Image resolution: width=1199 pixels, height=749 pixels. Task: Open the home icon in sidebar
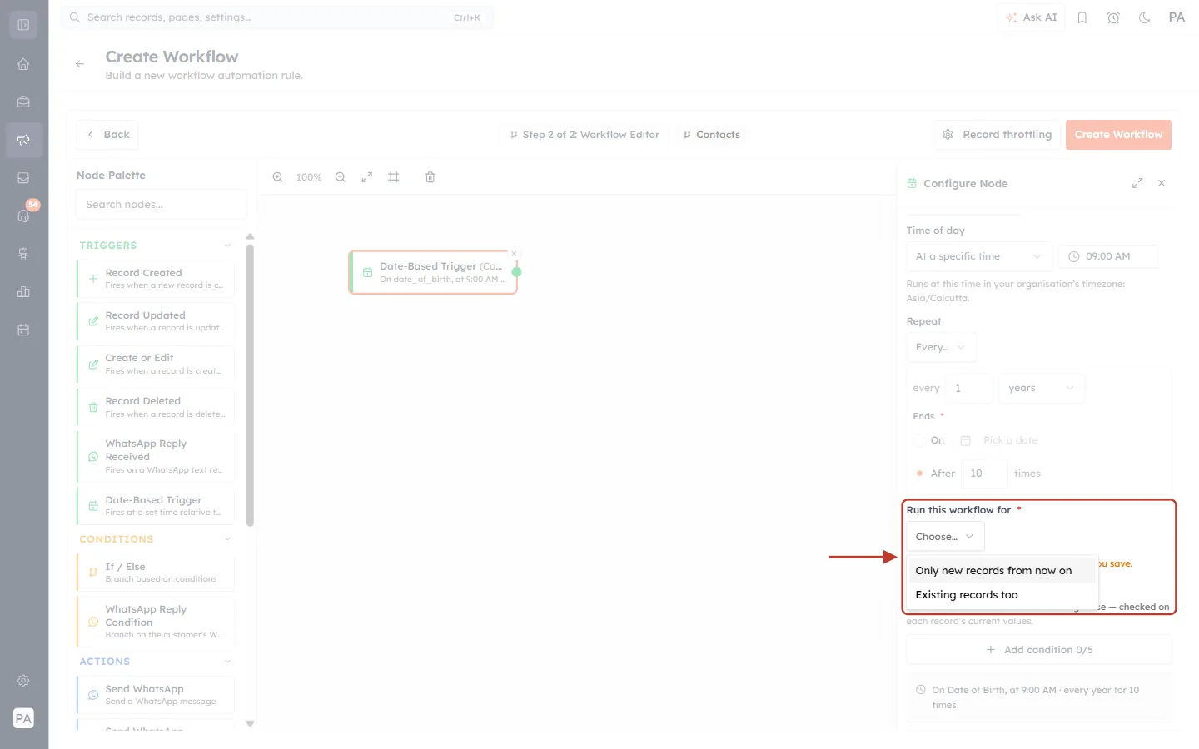point(23,64)
